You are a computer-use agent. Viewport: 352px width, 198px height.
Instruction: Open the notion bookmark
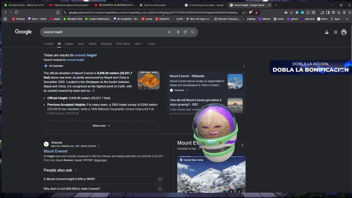(279, 19)
